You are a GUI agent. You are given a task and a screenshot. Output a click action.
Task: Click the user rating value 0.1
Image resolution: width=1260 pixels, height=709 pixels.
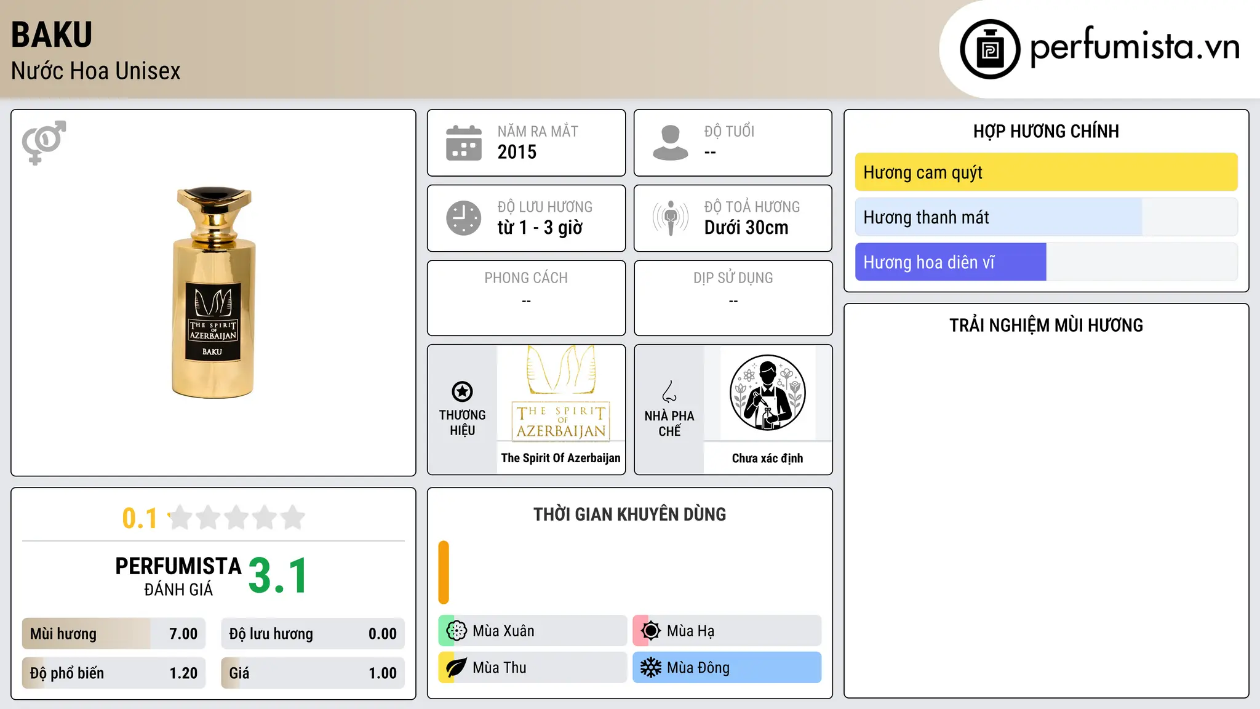coord(140,518)
